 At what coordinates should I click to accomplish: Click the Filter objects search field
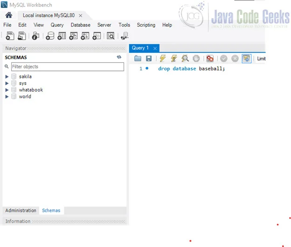(x=68, y=67)
